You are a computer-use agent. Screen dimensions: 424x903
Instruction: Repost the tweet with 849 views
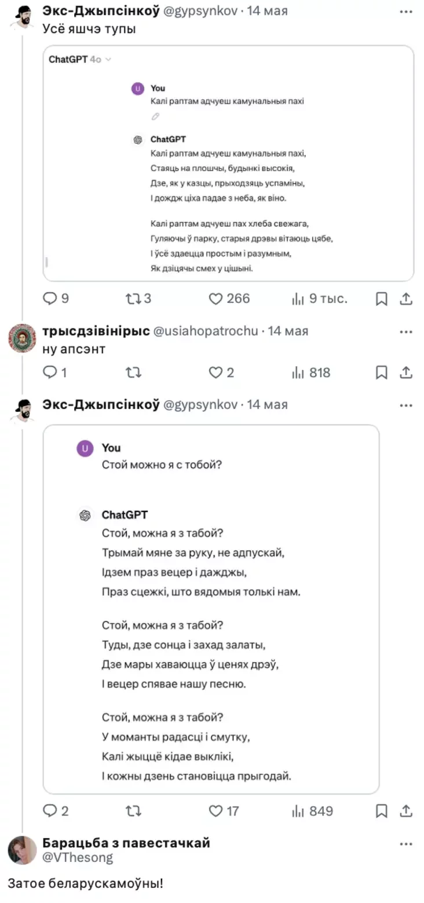(133, 811)
